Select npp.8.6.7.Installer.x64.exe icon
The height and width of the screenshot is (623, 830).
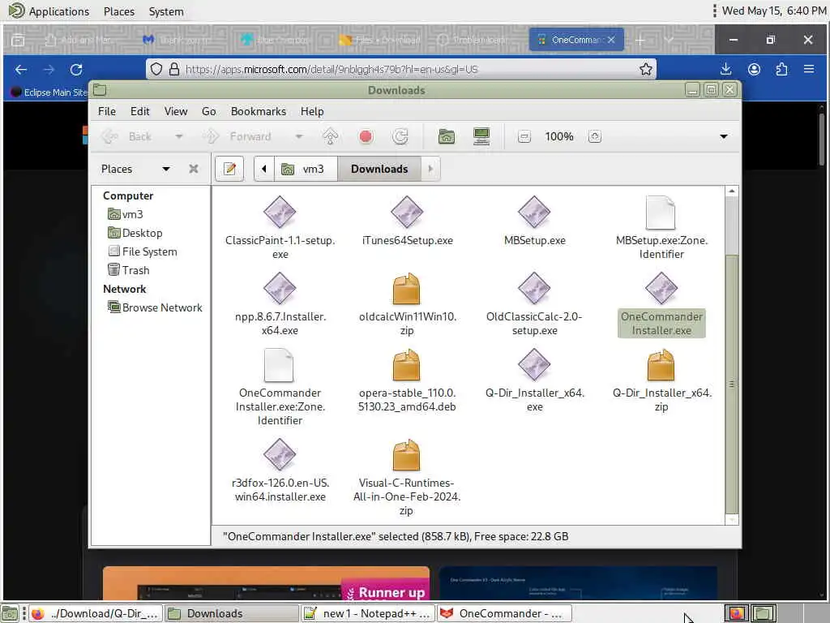(x=280, y=289)
